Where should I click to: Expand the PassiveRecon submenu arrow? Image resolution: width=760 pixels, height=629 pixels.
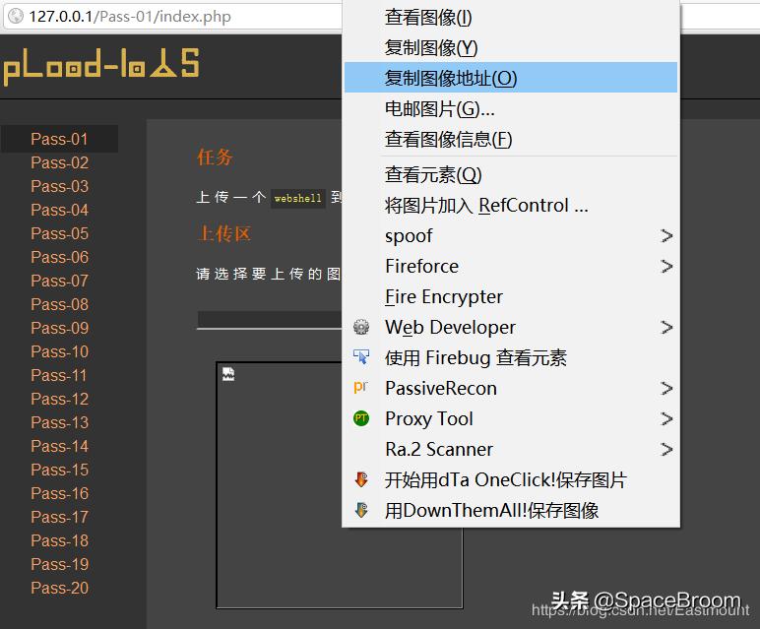[666, 388]
